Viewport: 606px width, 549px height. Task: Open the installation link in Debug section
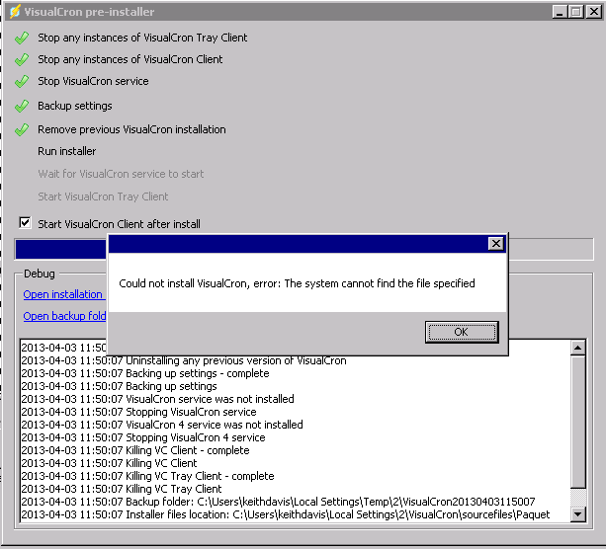63,294
